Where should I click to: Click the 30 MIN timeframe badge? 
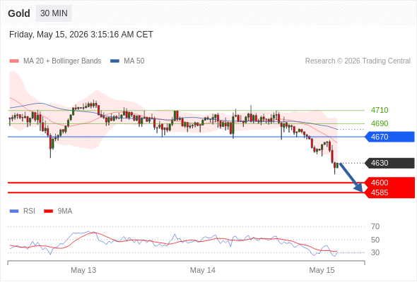[54, 13]
